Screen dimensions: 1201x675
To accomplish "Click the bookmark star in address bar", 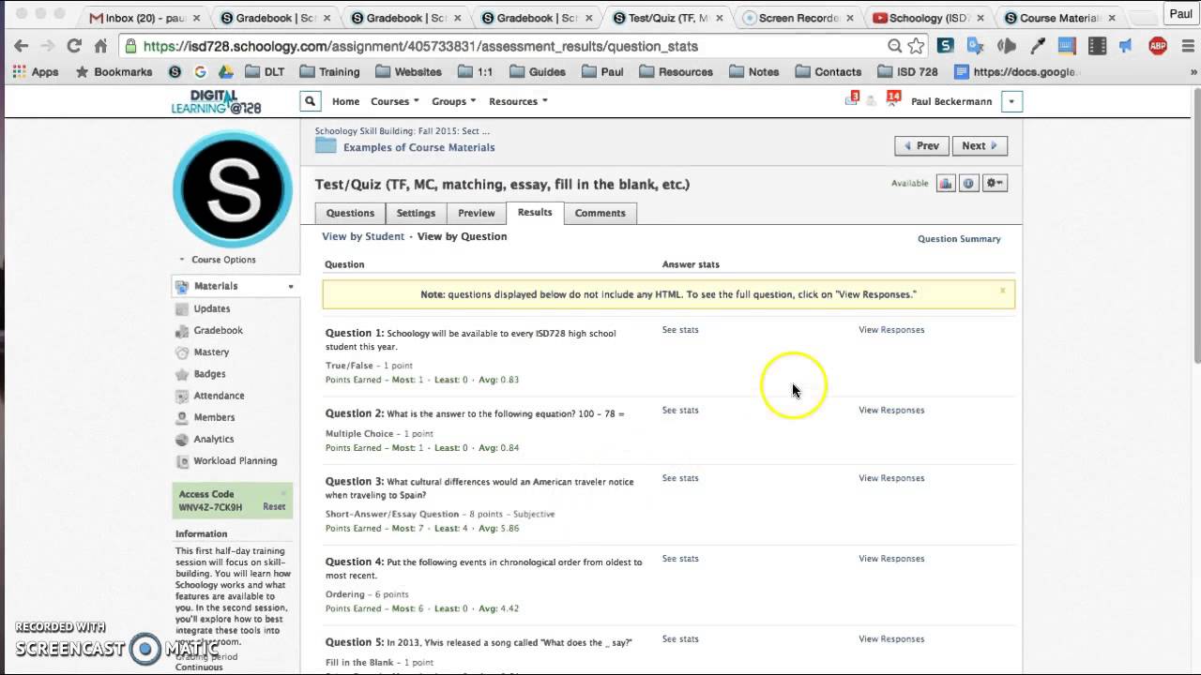I will pyautogui.click(x=916, y=46).
